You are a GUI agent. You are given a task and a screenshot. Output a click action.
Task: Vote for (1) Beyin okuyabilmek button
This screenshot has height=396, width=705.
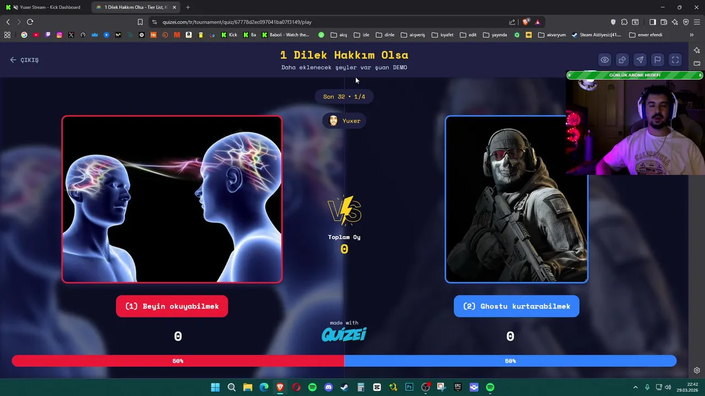point(172,306)
